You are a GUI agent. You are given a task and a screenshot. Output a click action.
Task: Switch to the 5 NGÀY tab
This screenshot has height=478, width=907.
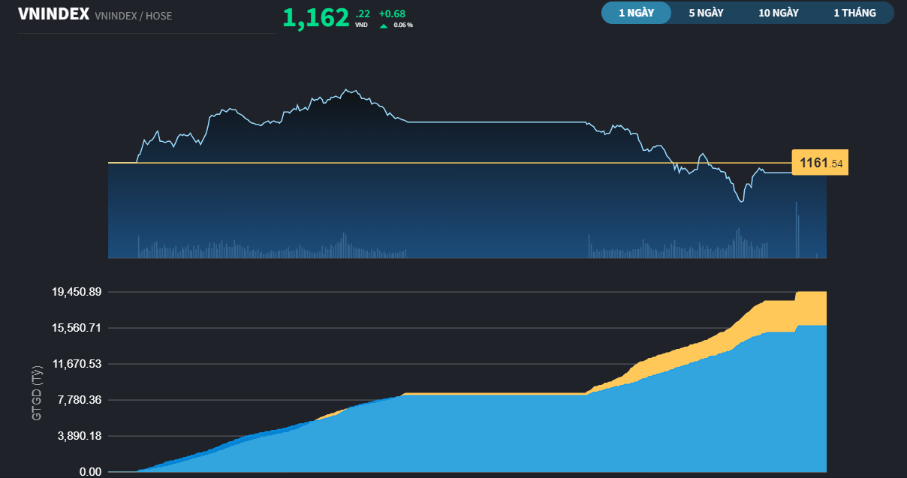point(706,13)
